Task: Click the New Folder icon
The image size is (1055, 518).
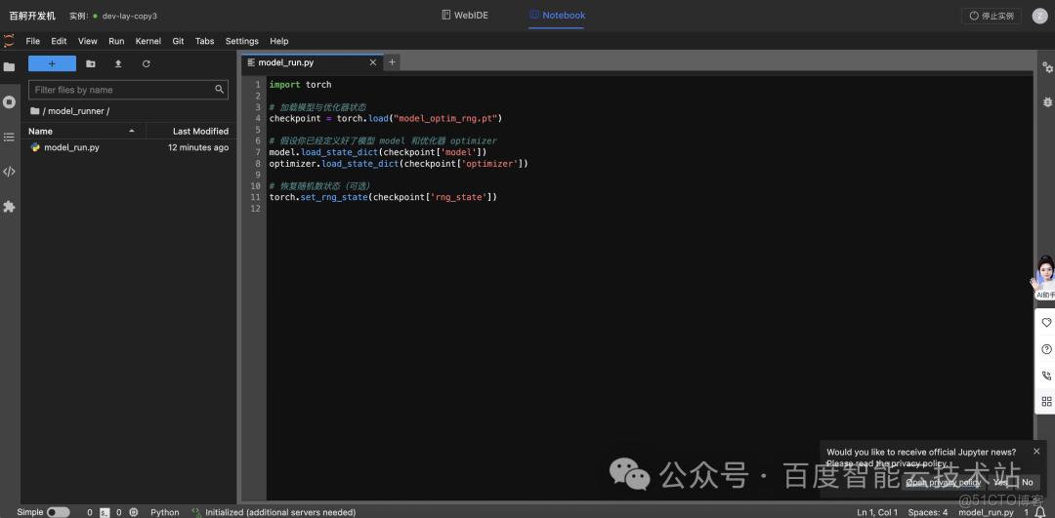Action: pos(91,63)
